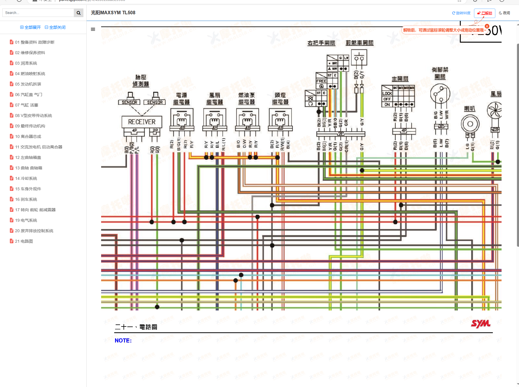
Task: Toggle the 已解锁 unlock button
Action: click(485, 13)
